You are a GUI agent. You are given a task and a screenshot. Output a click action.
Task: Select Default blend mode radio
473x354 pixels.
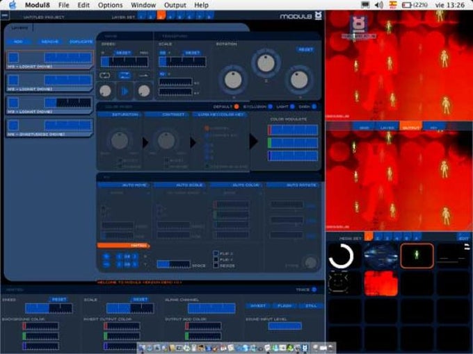236,107
